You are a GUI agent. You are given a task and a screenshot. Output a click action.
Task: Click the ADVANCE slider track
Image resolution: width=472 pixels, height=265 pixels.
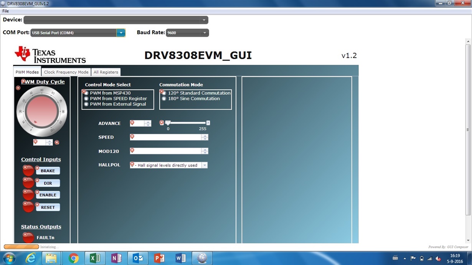pyautogui.click(x=186, y=123)
